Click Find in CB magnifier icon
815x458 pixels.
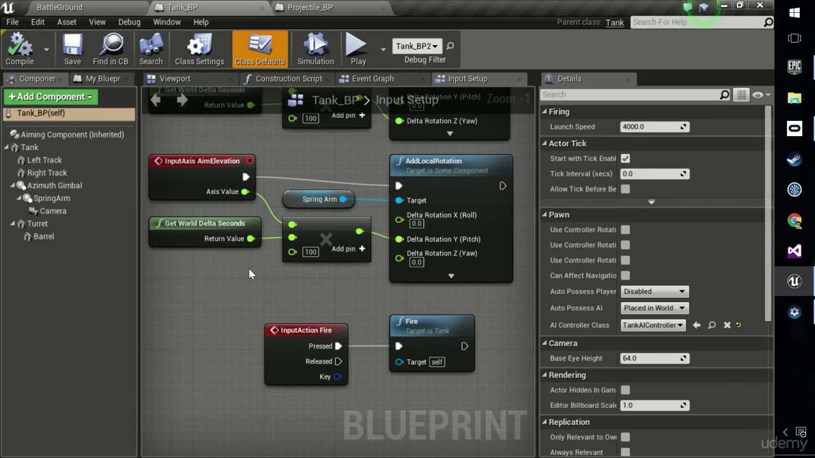coord(111,49)
